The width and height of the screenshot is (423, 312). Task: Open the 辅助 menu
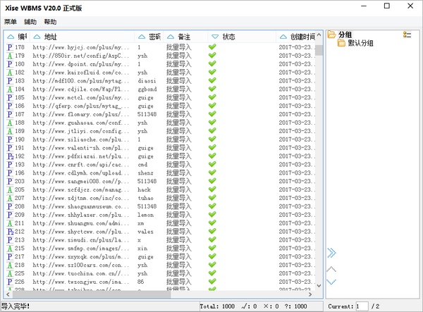(30, 22)
